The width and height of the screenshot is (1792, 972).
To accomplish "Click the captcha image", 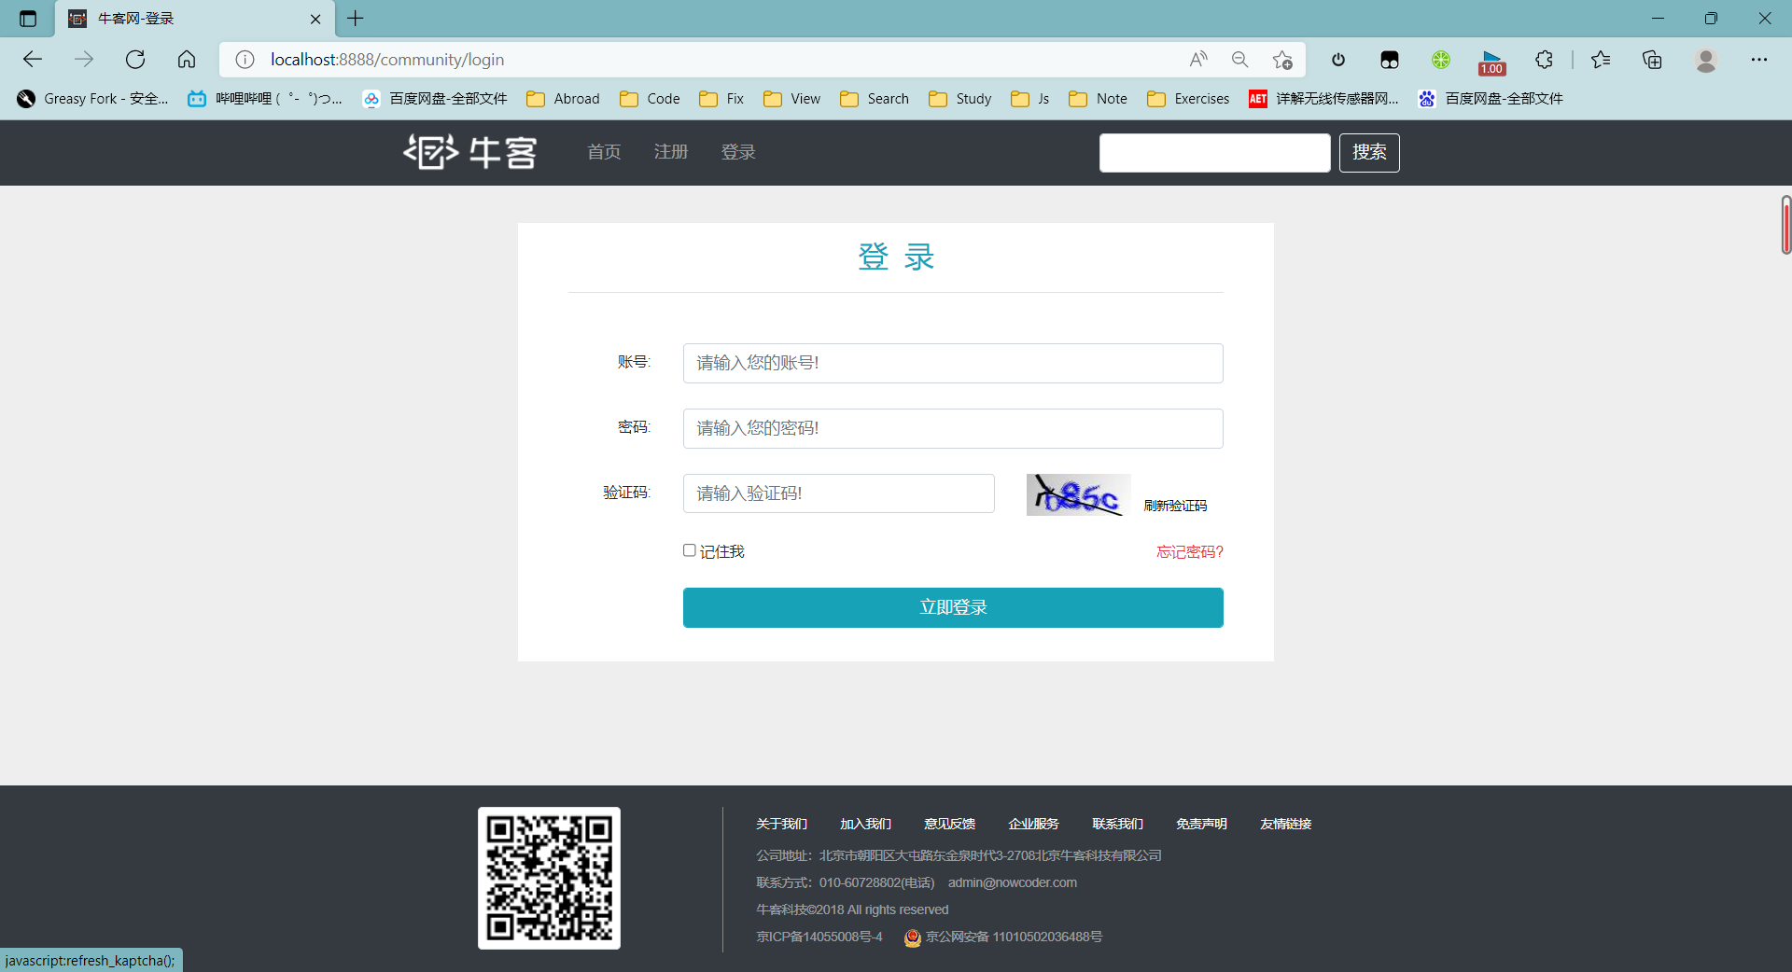I will (1078, 495).
